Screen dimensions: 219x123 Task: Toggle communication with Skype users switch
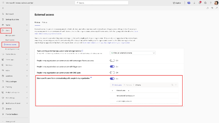click(x=112, y=67)
